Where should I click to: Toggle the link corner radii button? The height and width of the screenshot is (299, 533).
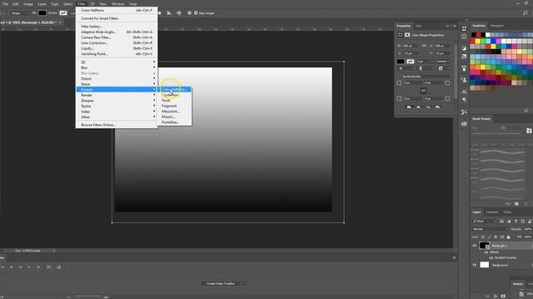[423, 91]
